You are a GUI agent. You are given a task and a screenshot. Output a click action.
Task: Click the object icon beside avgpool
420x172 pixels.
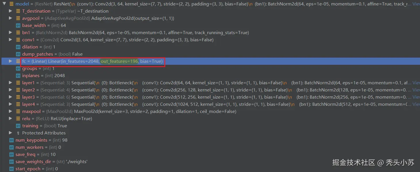(x=18, y=18)
